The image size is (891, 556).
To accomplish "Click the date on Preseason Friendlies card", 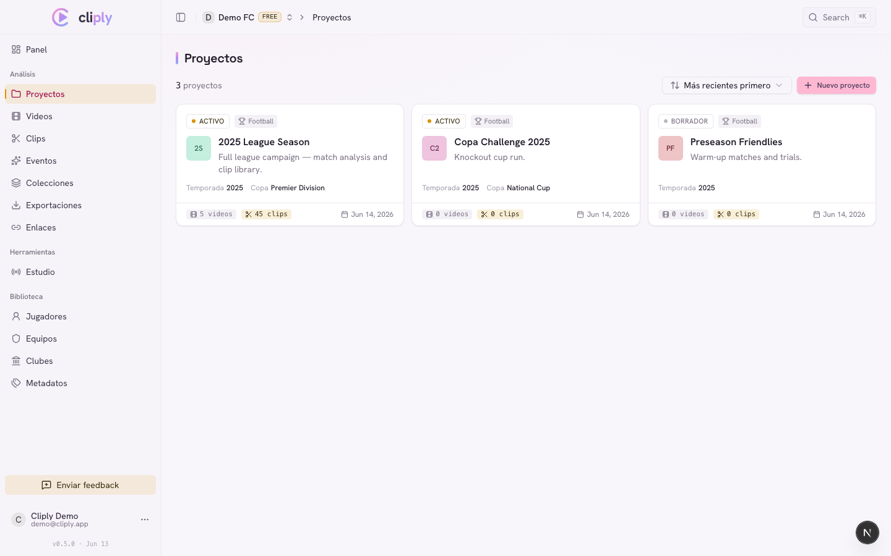I will pyautogui.click(x=839, y=214).
